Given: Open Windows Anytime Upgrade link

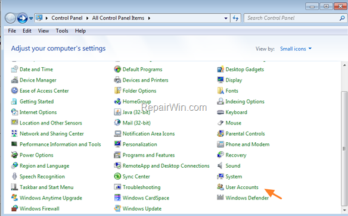Looking at the screenshot, I should [51, 198].
